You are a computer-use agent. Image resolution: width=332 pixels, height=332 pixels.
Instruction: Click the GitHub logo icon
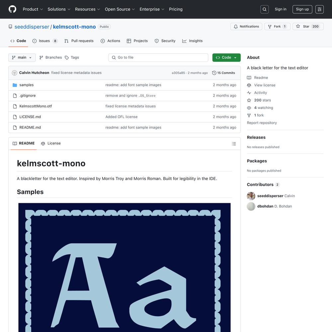pos(12,9)
